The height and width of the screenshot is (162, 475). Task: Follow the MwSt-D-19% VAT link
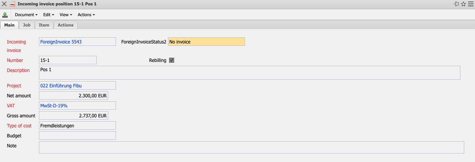tap(54, 105)
